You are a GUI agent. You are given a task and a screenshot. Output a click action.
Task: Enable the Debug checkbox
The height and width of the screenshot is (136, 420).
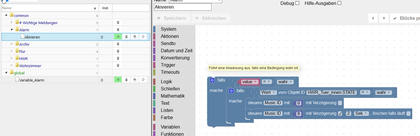(x=297, y=3)
